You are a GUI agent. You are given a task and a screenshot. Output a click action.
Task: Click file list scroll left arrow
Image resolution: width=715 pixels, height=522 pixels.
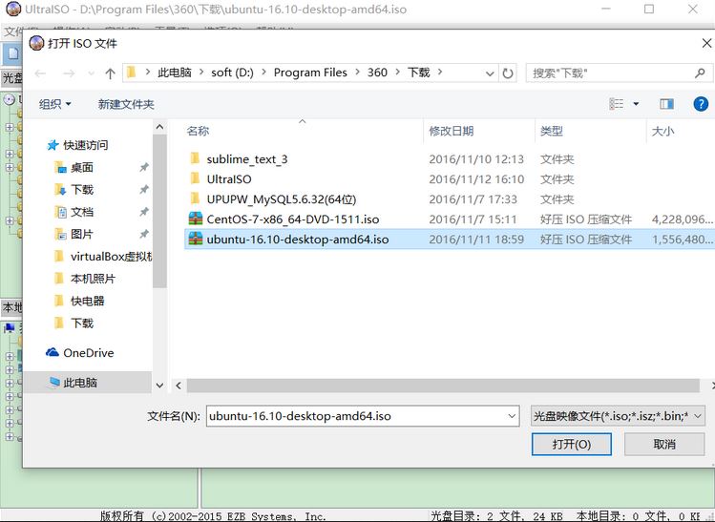pos(179,386)
